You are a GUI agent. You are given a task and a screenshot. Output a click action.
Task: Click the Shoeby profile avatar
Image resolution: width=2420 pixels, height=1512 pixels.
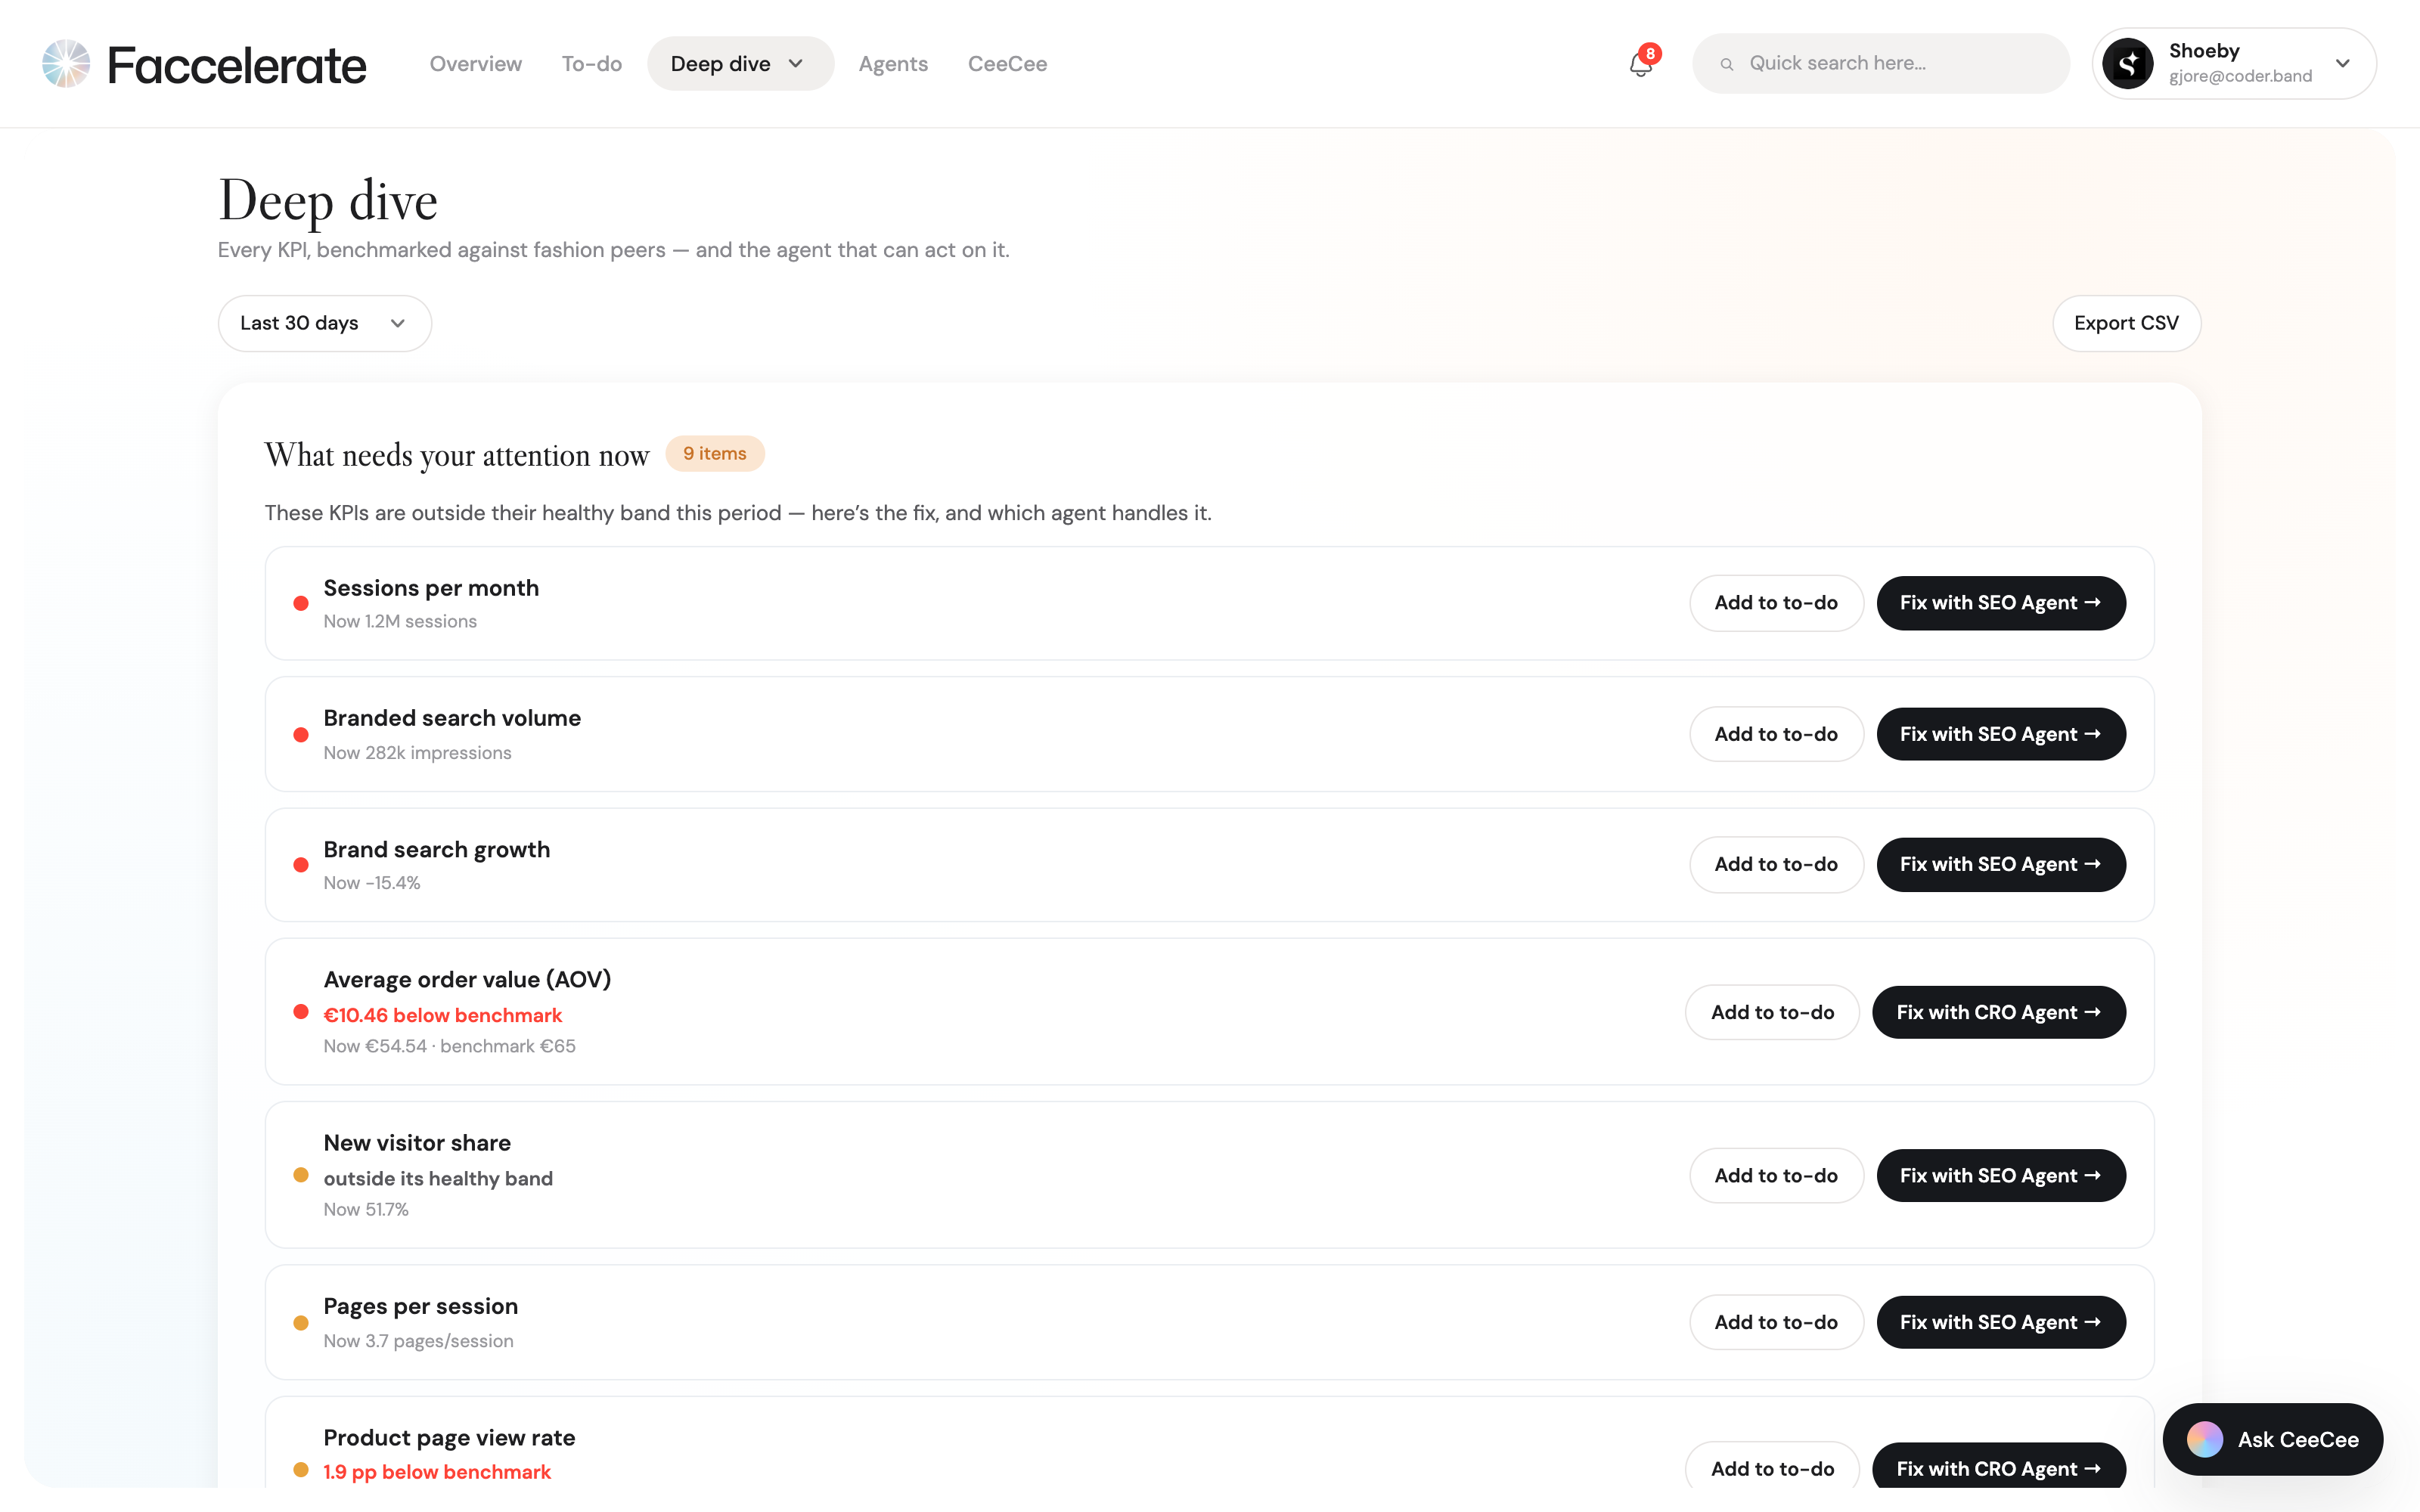[2128, 64]
